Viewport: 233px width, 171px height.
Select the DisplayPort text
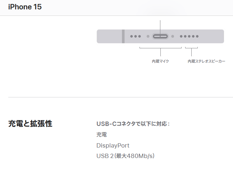click(x=113, y=146)
